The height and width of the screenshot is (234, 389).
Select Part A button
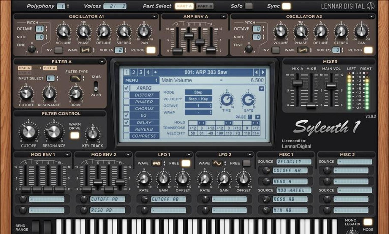pyautogui.click(x=185, y=6)
